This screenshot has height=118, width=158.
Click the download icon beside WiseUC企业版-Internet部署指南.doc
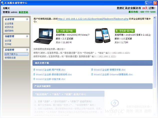click(x=92, y=74)
